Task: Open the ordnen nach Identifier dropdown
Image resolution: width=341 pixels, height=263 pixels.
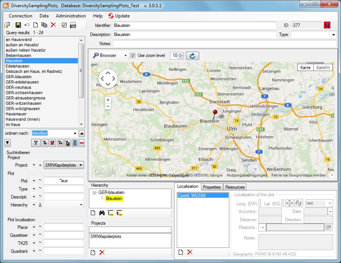Action: (x=75, y=133)
